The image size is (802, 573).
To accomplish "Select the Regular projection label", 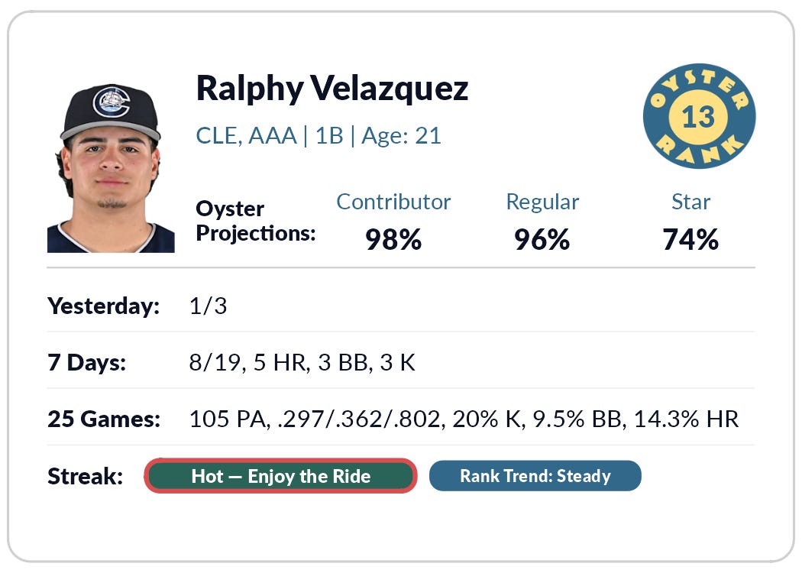I will 542,202.
